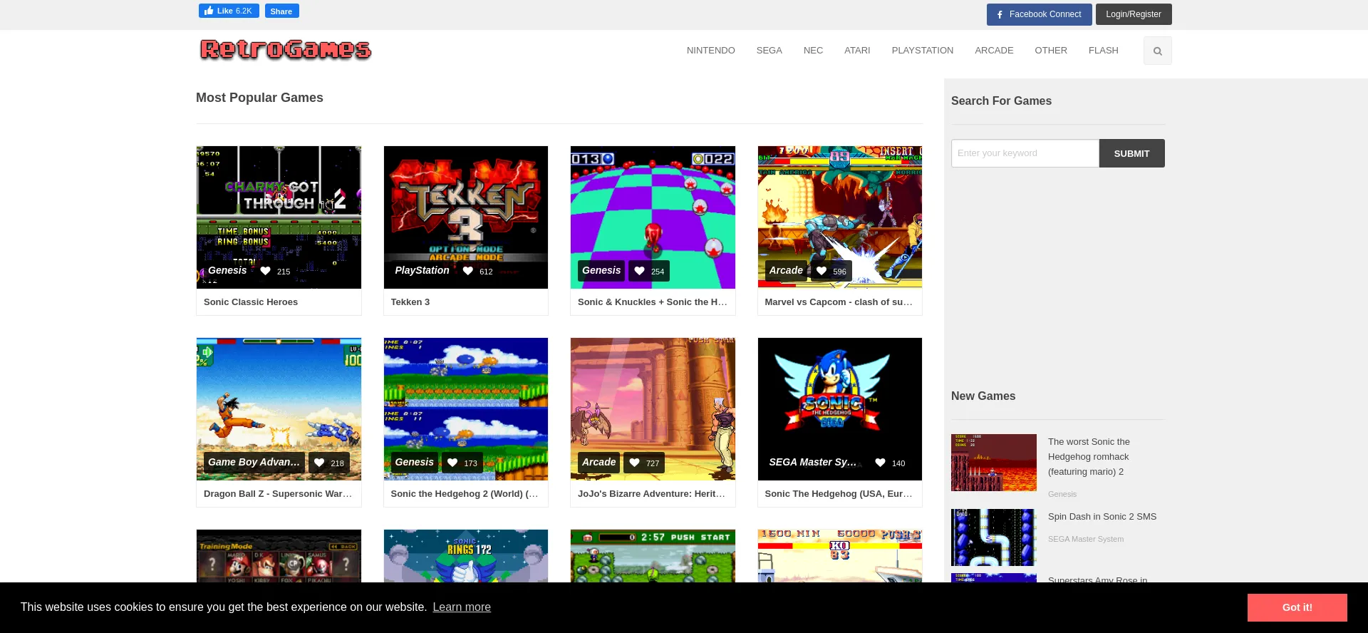This screenshot has width=1368, height=633.
Task: Click SEGA Master System label under Spin Dash
Action: point(1086,539)
